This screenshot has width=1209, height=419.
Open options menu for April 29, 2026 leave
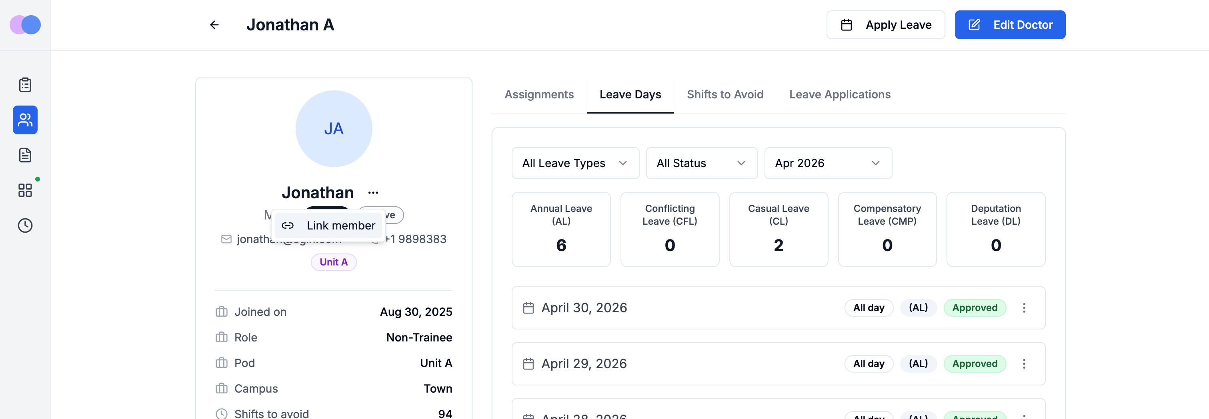click(1024, 364)
